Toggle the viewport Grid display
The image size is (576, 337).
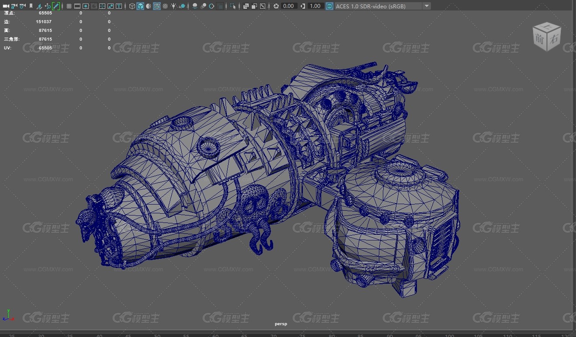click(x=69, y=6)
